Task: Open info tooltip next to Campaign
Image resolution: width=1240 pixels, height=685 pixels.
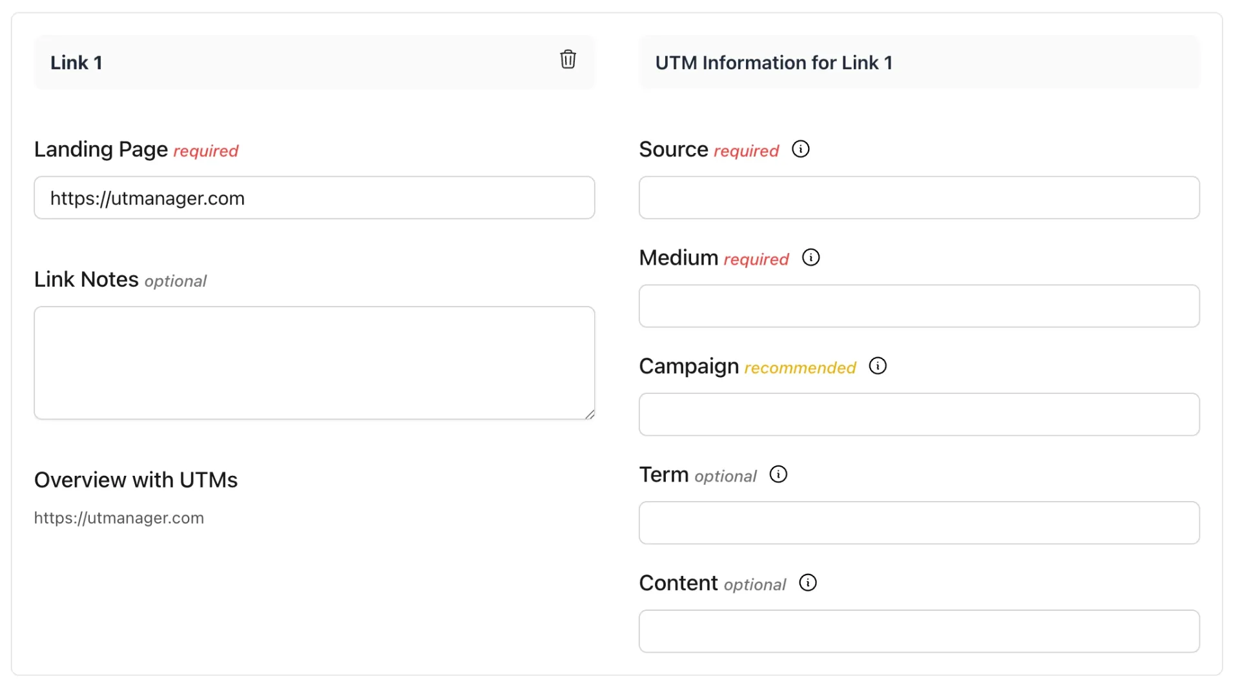Action: [x=878, y=366]
